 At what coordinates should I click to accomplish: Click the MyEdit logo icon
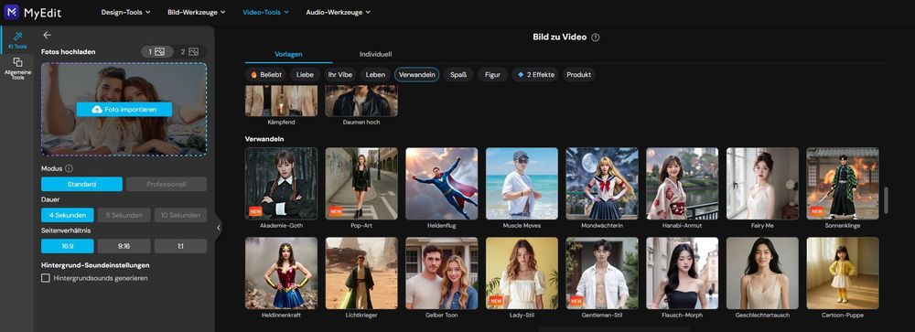pos(12,12)
